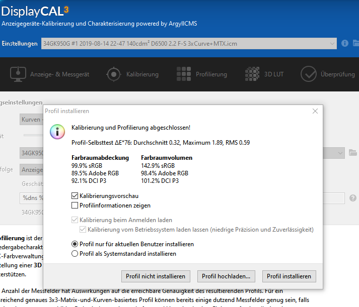Switch to the Überprüfung tab
The height and width of the screenshot is (307, 359).
[328, 74]
